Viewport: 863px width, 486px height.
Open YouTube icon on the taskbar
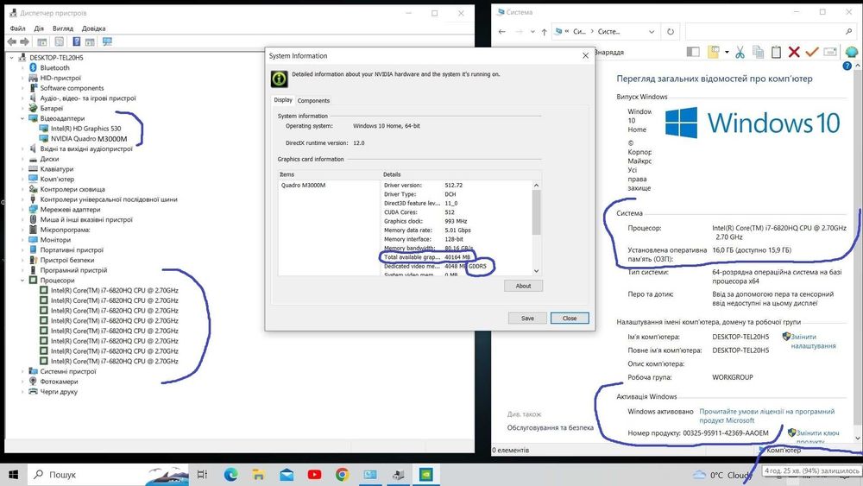tap(314, 474)
